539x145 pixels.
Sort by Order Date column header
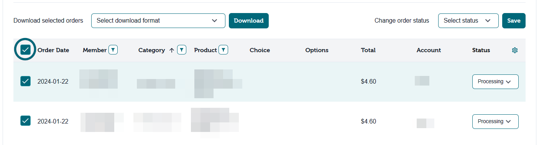53,50
